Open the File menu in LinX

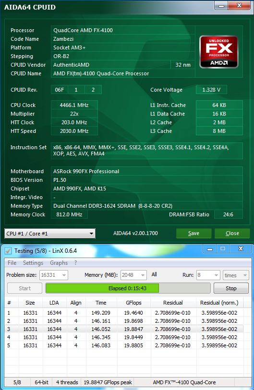(12, 263)
